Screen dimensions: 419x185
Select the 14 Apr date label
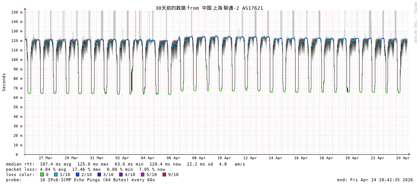tap(275, 158)
